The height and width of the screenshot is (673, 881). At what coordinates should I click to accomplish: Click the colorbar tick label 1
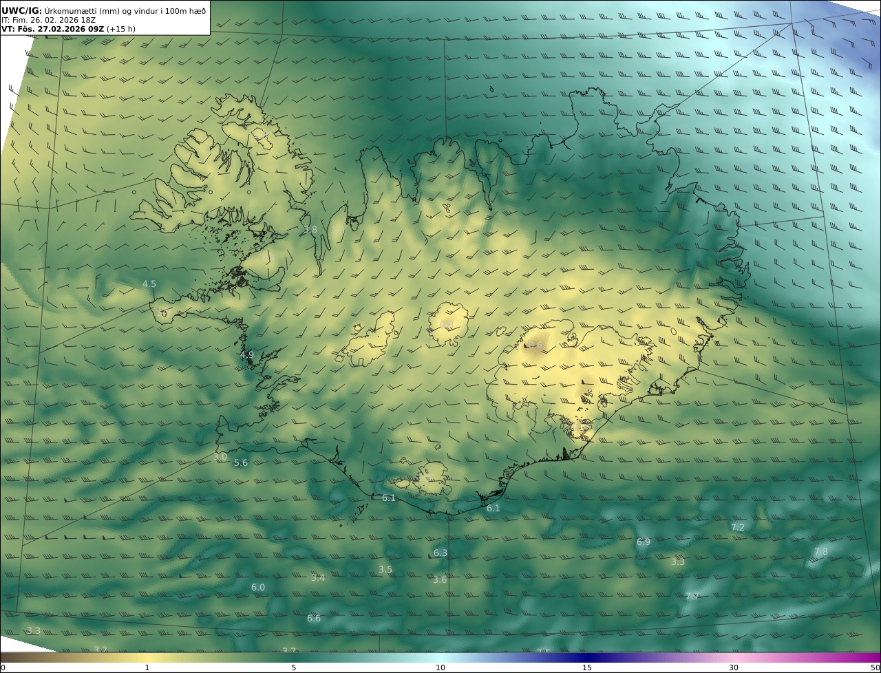(147, 667)
